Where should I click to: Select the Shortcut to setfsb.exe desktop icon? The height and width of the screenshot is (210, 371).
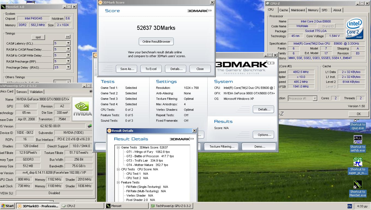[358, 144]
